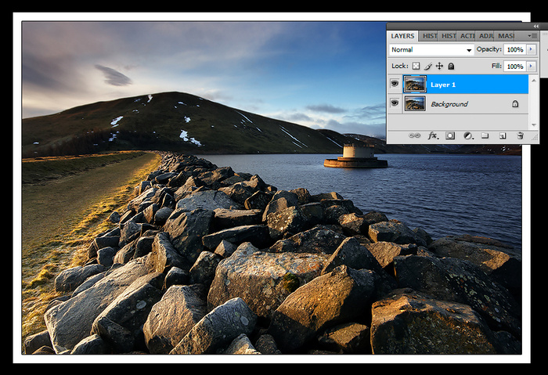Viewport: 548px width, 375px height.
Task: Open the Fill slider arrow
Action: 532,67
